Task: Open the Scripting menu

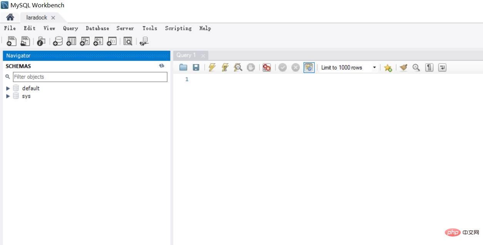Action: point(178,28)
